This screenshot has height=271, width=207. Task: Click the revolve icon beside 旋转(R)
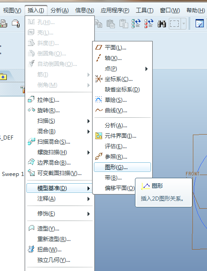(31, 110)
